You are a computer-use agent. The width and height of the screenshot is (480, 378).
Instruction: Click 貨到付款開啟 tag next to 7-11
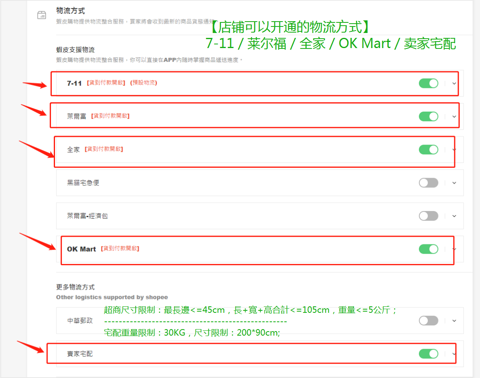pos(106,83)
